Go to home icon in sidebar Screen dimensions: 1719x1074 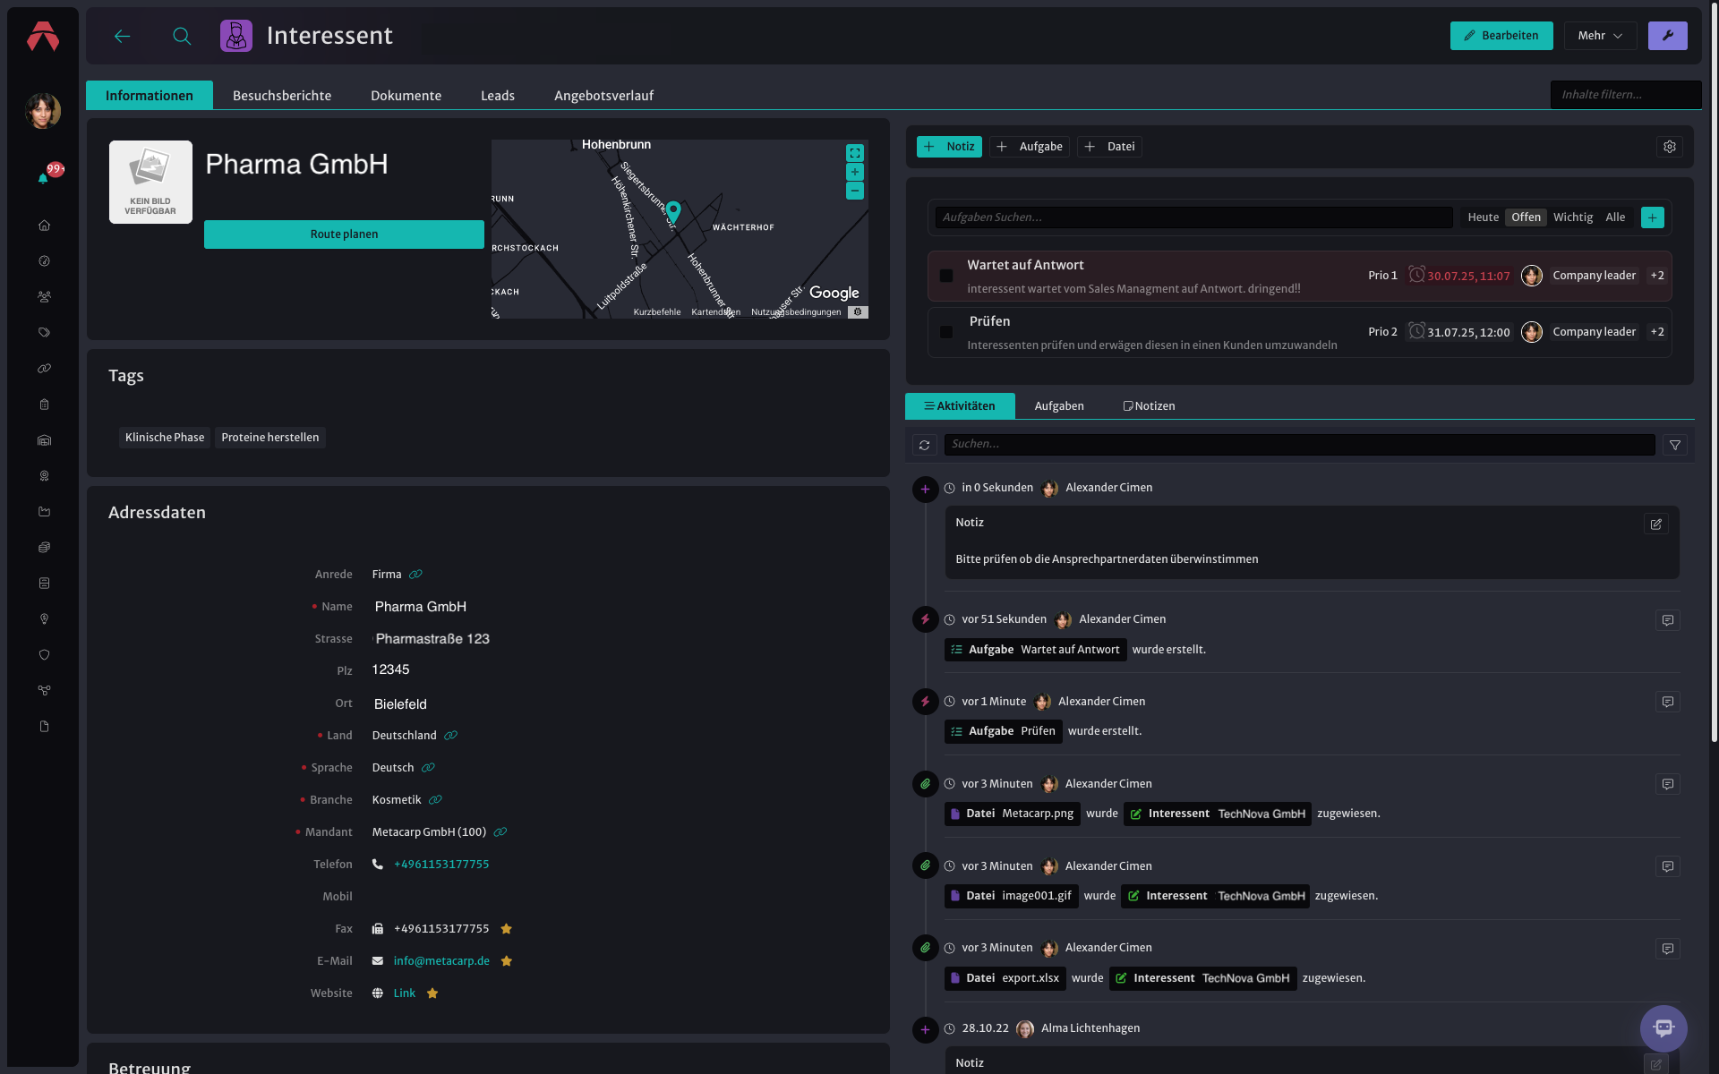click(44, 226)
